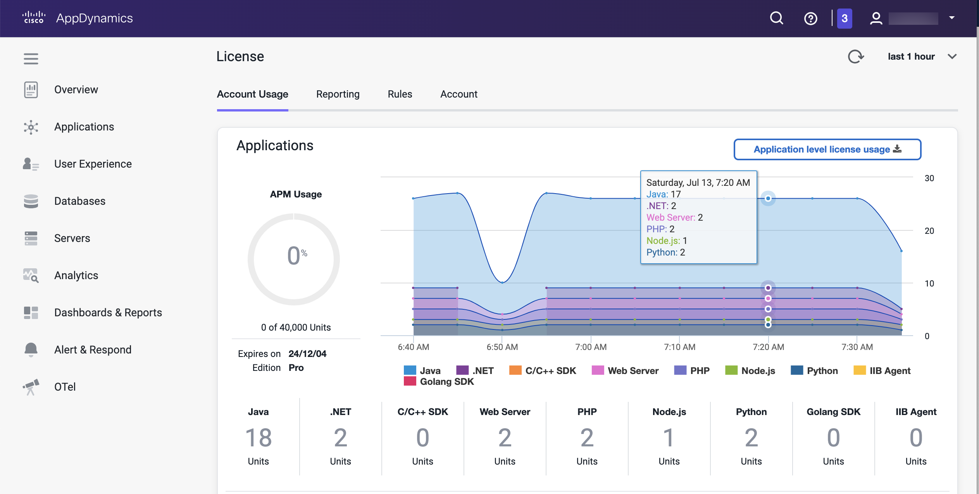This screenshot has height=494, width=979.
Task: Toggle the C/C++ SDK legend entry
Action: (543, 370)
